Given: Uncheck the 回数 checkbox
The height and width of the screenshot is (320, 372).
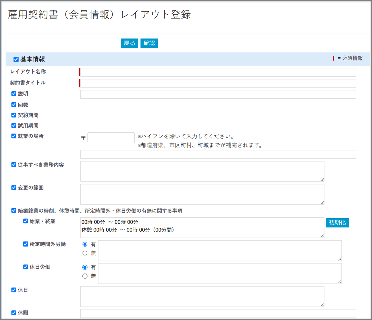Looking at the screenshot, I should pyautogui.click(x=14, y=105).
